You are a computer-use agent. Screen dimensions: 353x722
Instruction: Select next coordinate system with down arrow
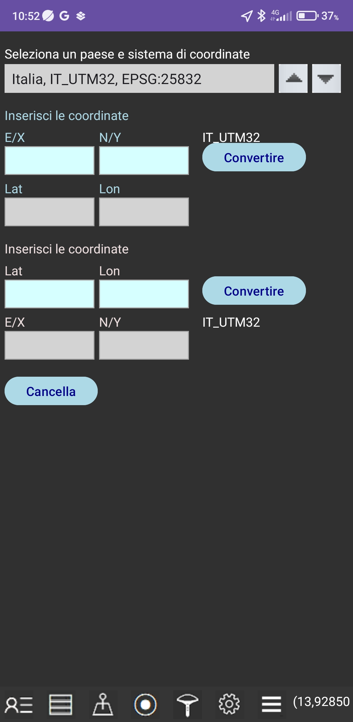click(326, 78)
